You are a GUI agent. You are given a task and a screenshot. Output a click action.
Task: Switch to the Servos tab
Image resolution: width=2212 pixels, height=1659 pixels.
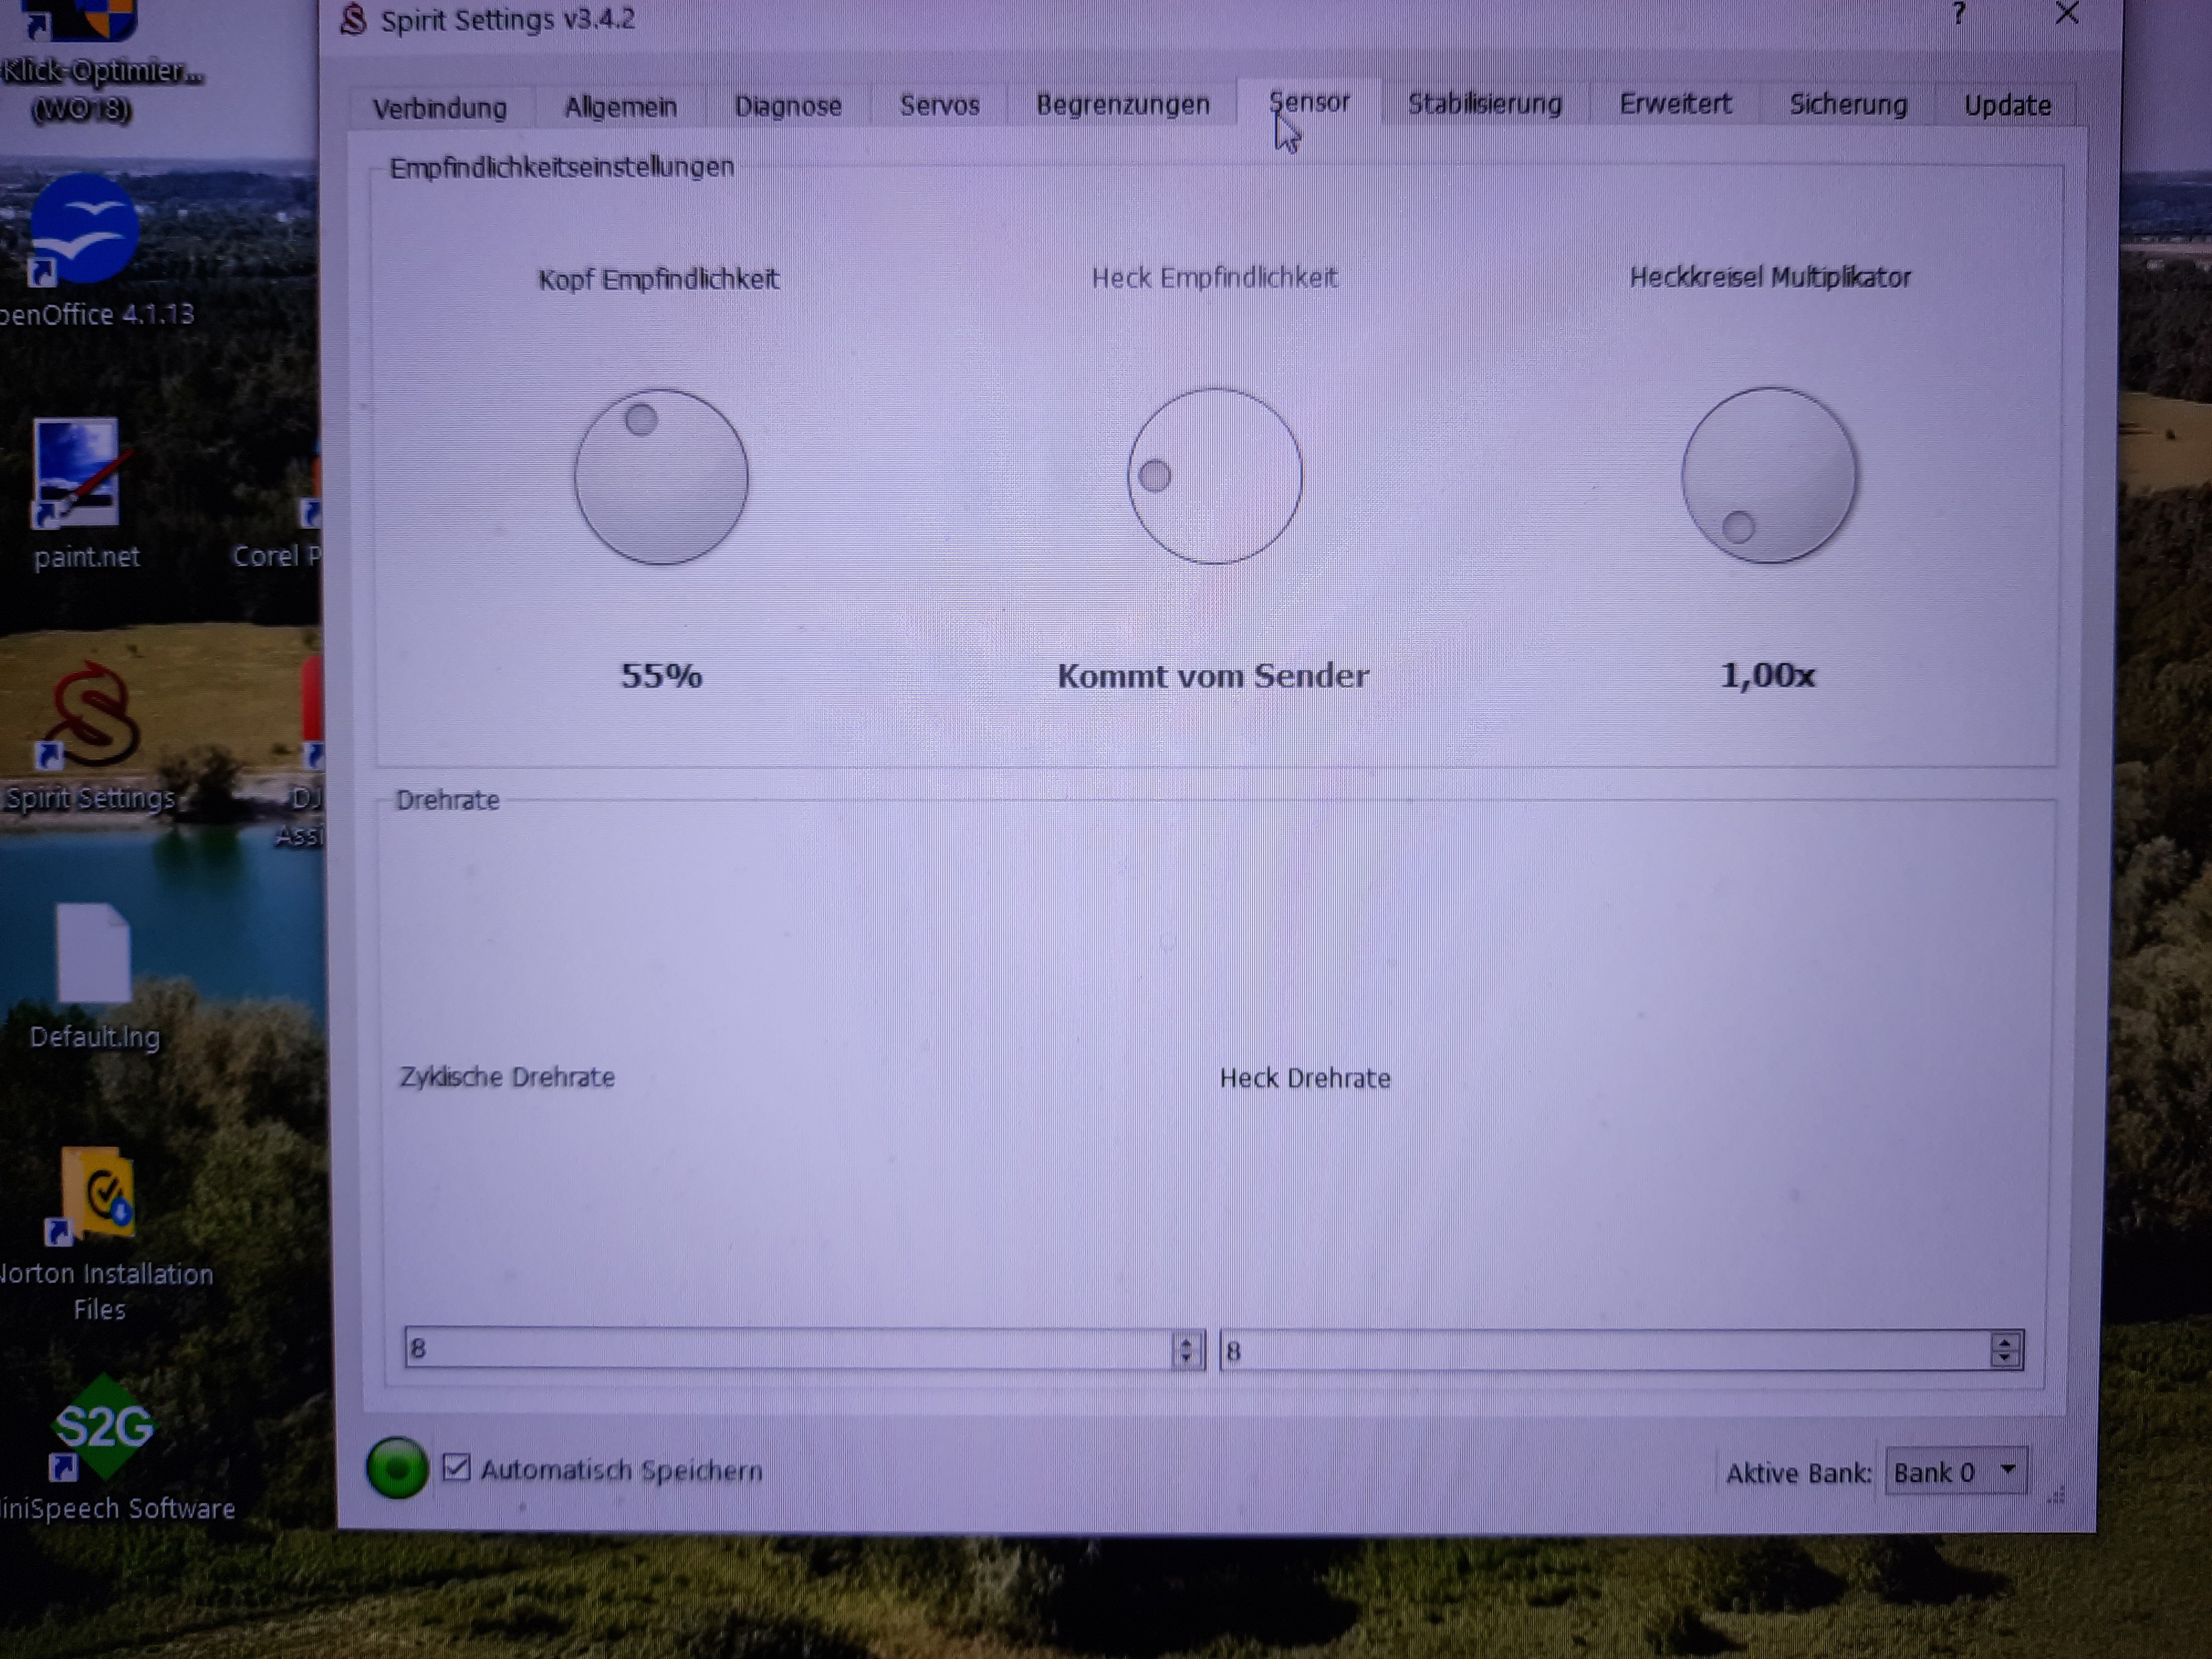click(x=939, y=105)
